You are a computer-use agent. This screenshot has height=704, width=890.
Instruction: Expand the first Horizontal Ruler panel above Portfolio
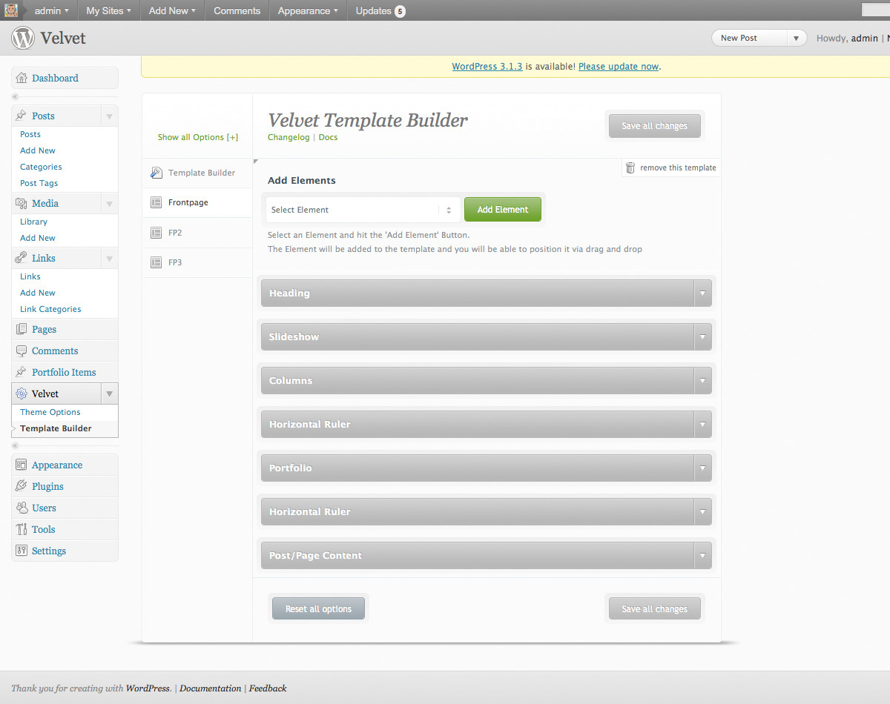702,425
